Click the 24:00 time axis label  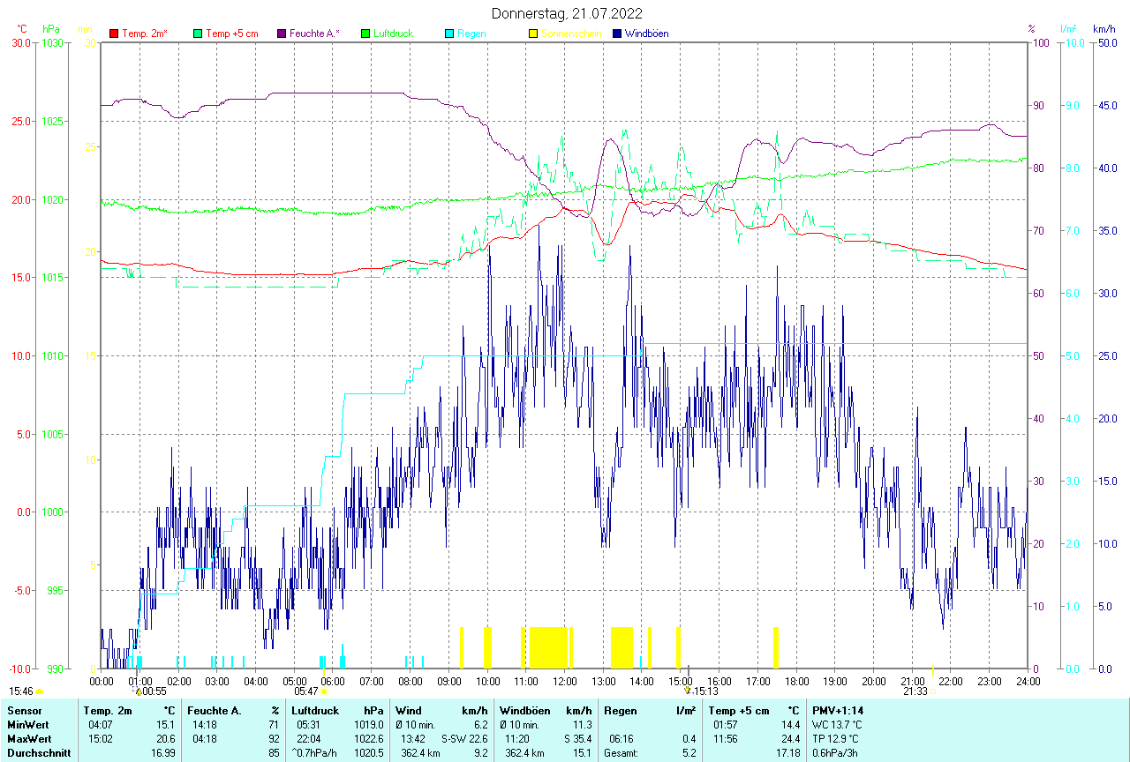[x=1028, y=681]
